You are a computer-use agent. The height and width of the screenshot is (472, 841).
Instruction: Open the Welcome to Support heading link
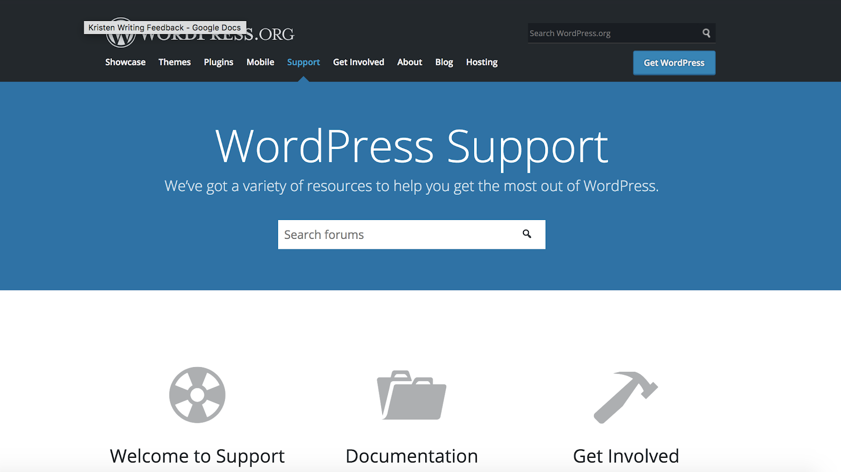click(197, 456)
